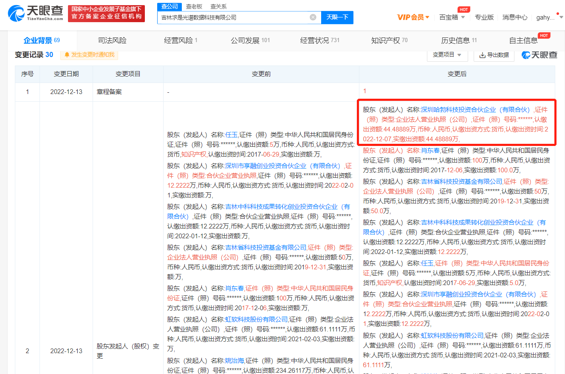The image size is (565, 374).
Task: Open 虹软科技股份有限公司 link in 变更前 column
Action: click(x=257, y=320)
